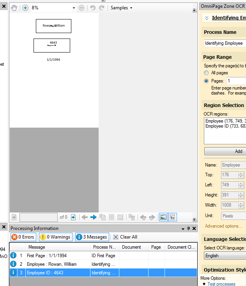The height and width of the screenshot is (286, 246).
Task: Toggle the 3 Messages filter
Action: [91, 237]
